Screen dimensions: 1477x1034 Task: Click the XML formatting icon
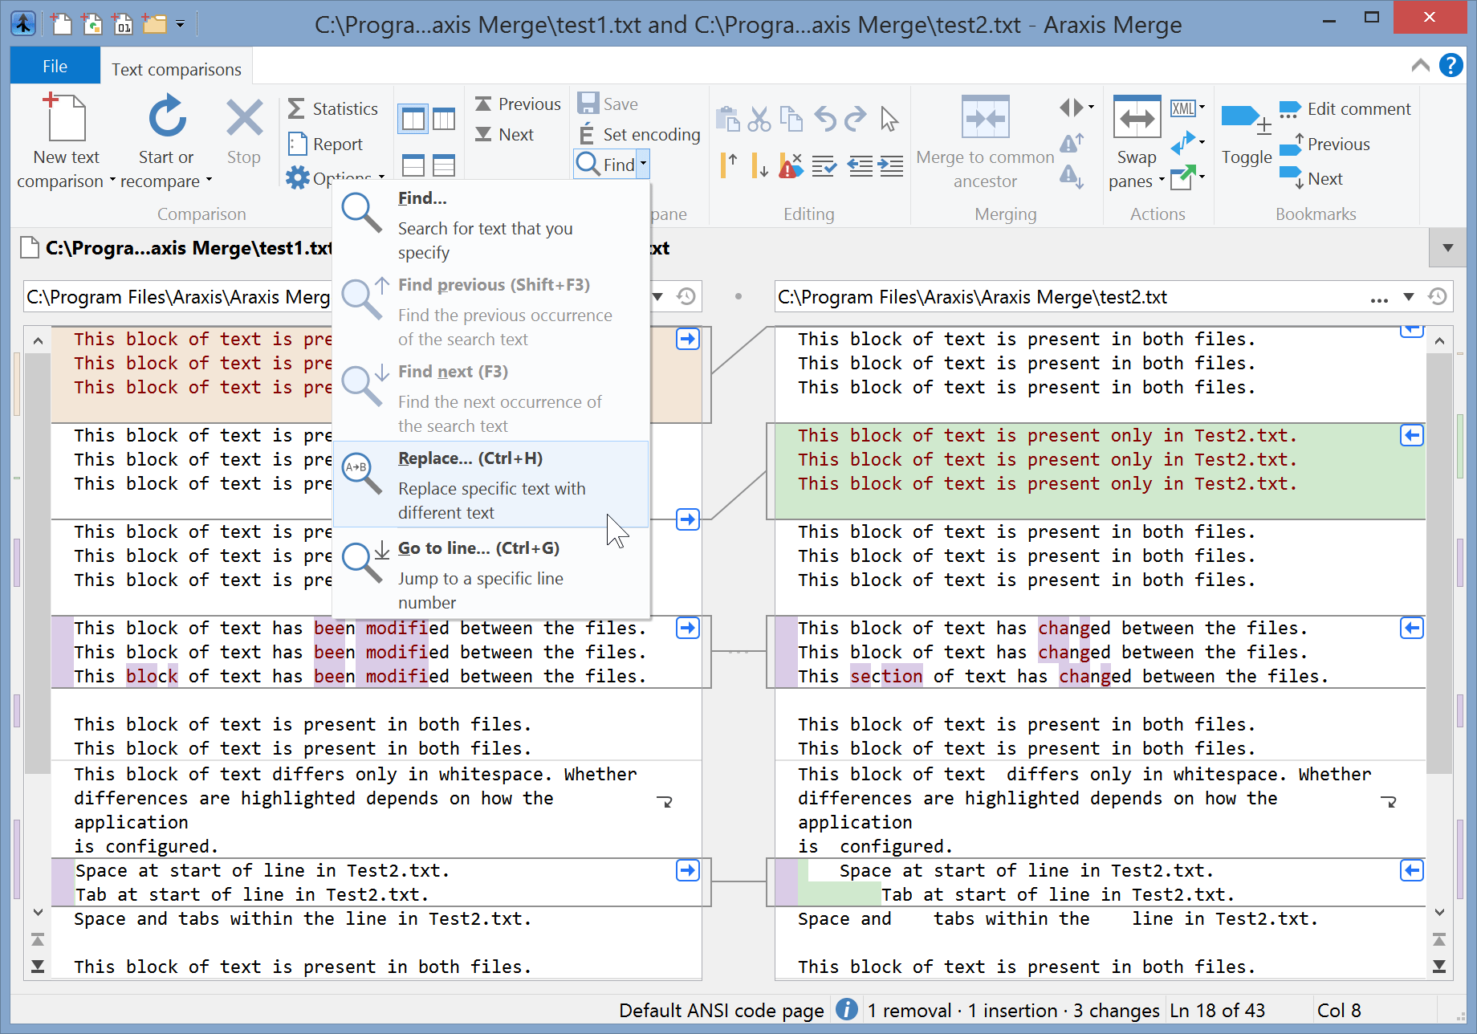[x=1182, y=108]
